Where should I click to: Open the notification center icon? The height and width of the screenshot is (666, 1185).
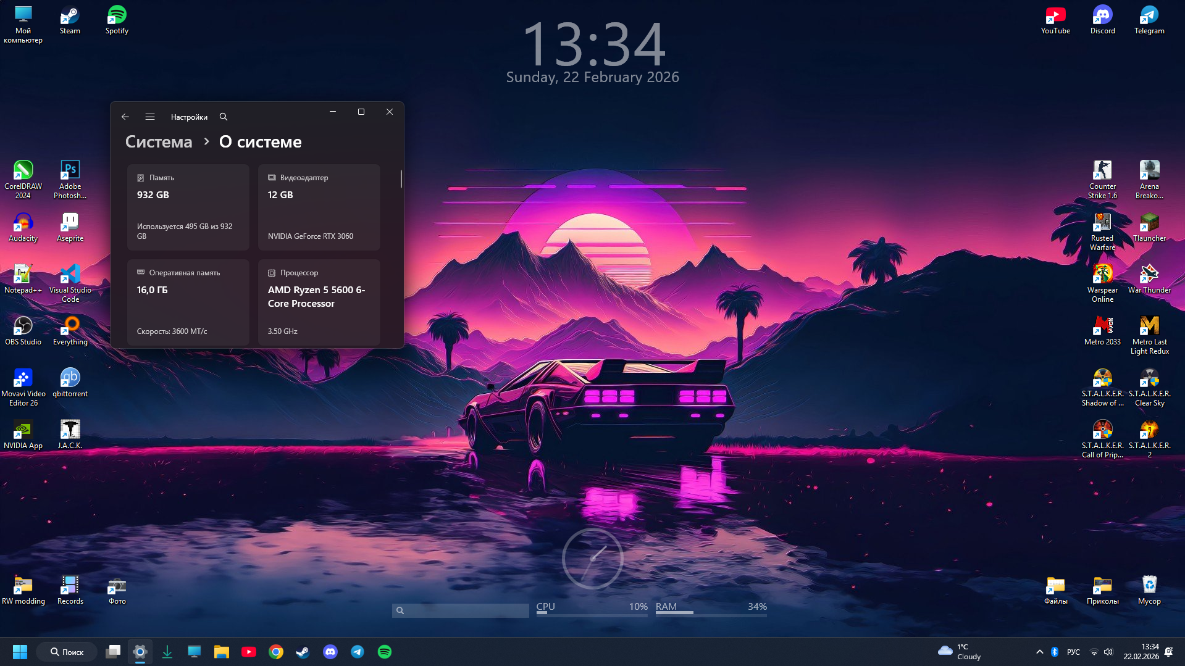pos(1168,652)
